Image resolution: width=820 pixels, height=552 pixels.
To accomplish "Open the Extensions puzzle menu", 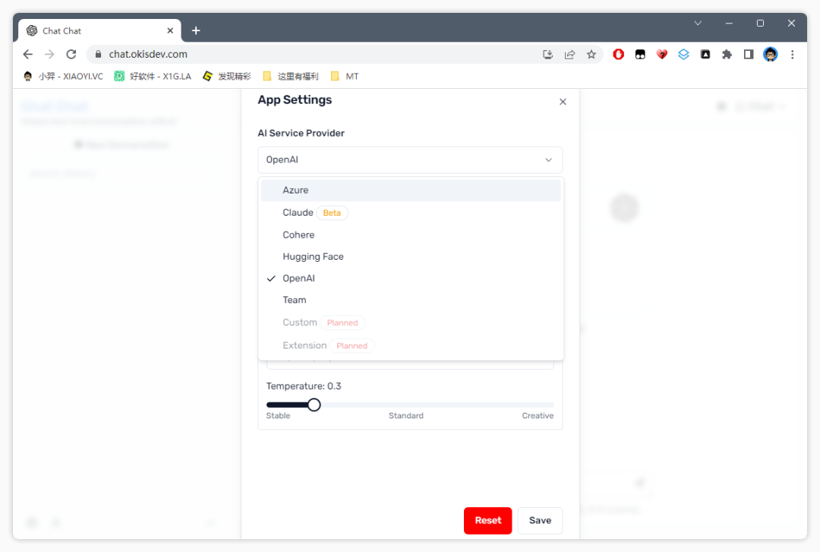I will 727,55.
